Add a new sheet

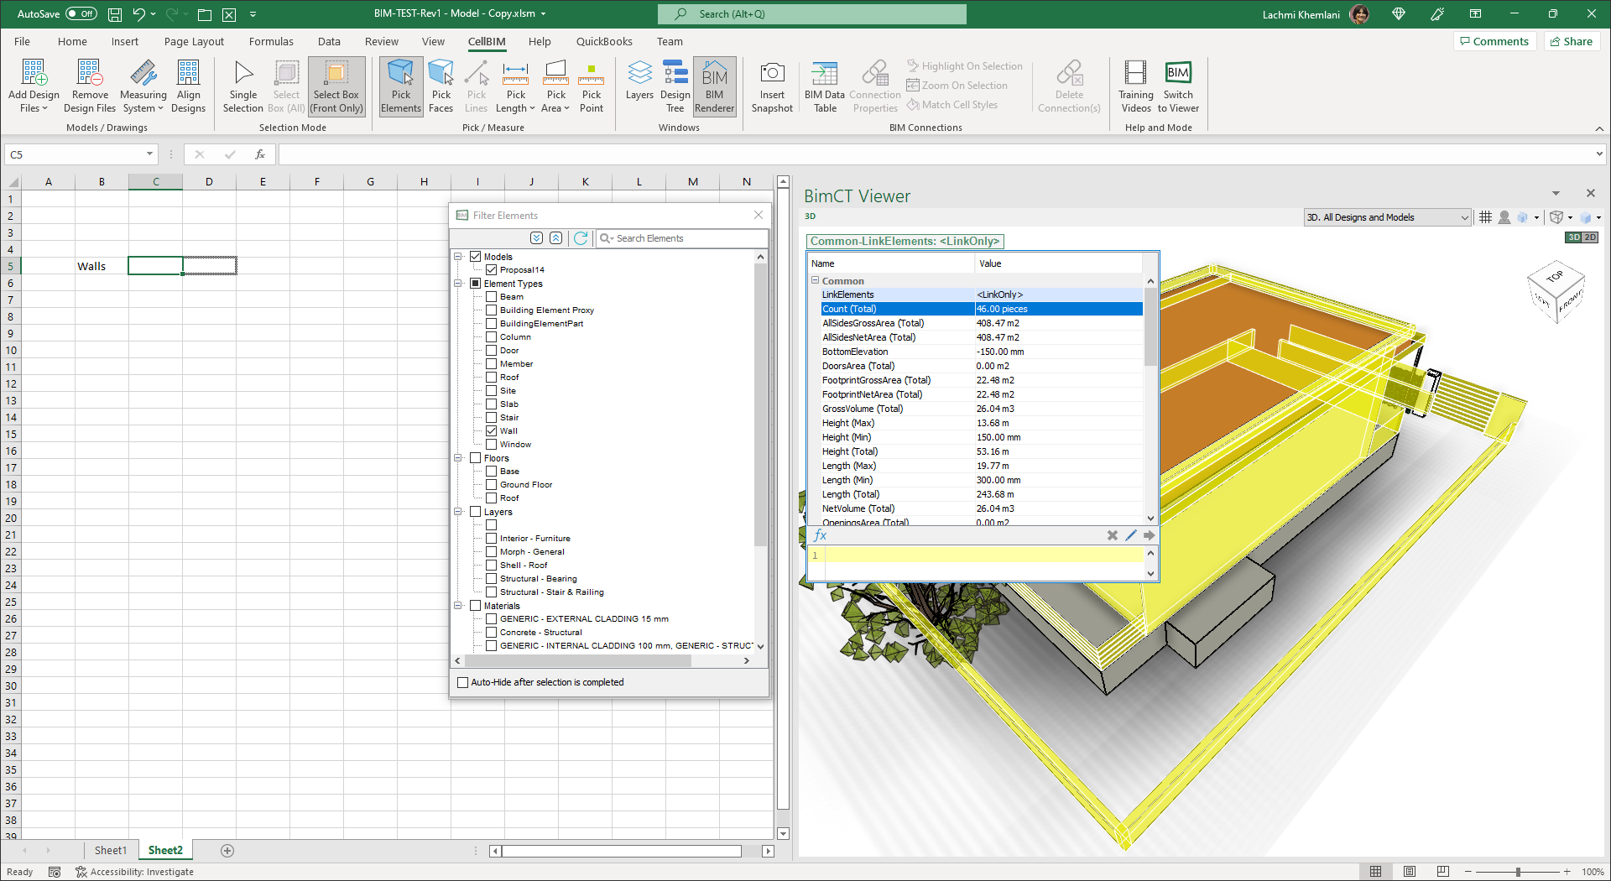pyautogui.click(x=227, y=851)
